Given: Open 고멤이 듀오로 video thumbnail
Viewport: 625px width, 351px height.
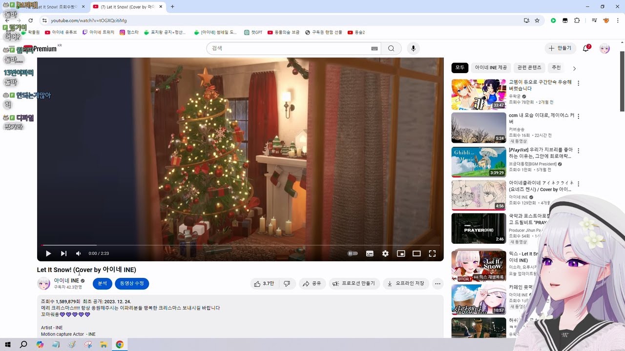Looking at the screenshot, I should [479, 95].
